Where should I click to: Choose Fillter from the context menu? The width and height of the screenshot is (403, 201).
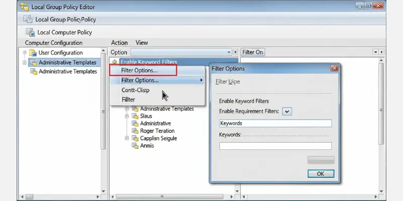click(128, 99)
